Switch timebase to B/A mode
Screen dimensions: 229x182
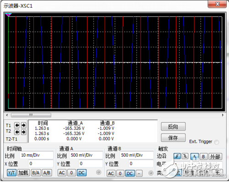click(x=36, y=173)
